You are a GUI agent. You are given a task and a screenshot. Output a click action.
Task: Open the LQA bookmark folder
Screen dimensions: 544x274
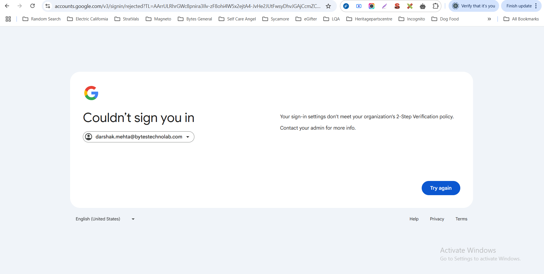332,19
